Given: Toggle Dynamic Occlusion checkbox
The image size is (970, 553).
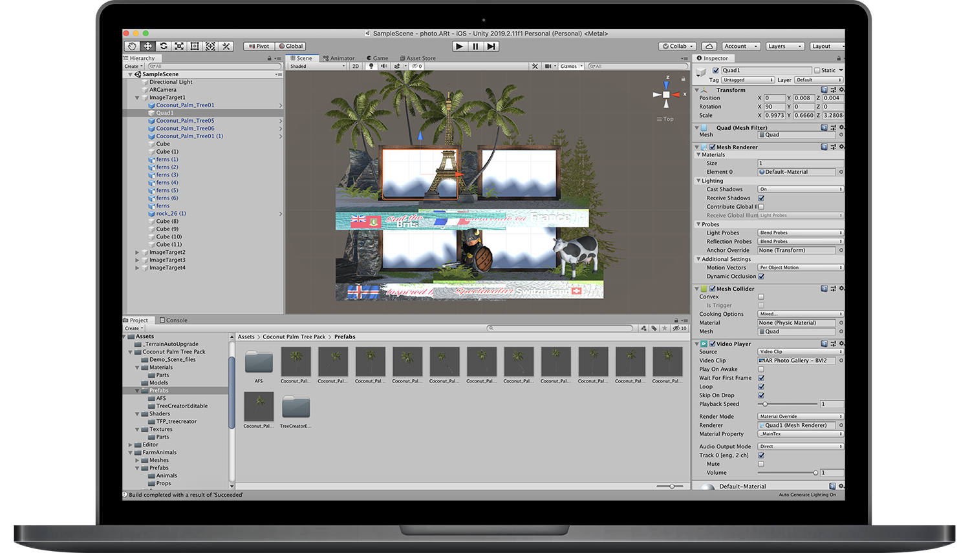Looking at the screenshot, I should [x=761, y=276].
